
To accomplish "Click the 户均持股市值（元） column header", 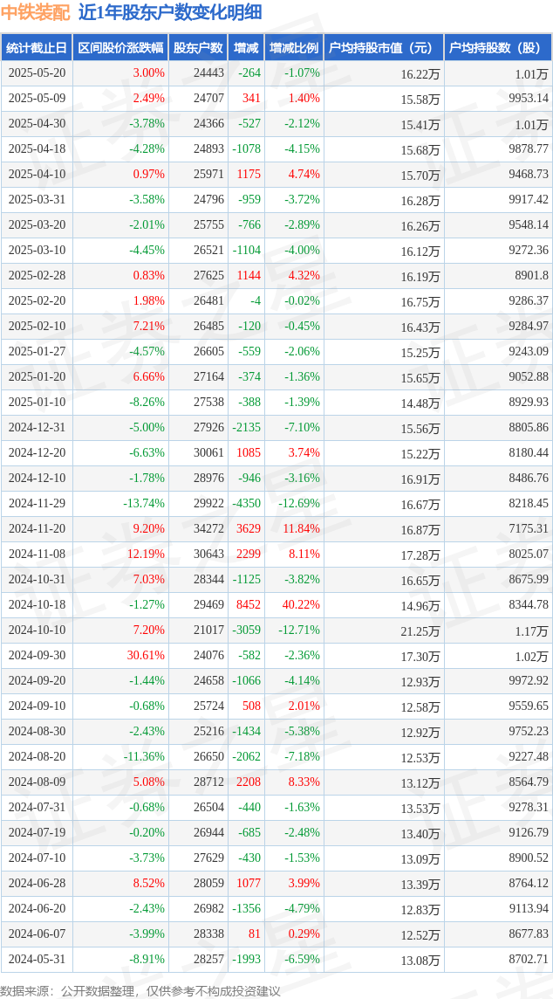I will pyautogui.click(x=383, y=48).
